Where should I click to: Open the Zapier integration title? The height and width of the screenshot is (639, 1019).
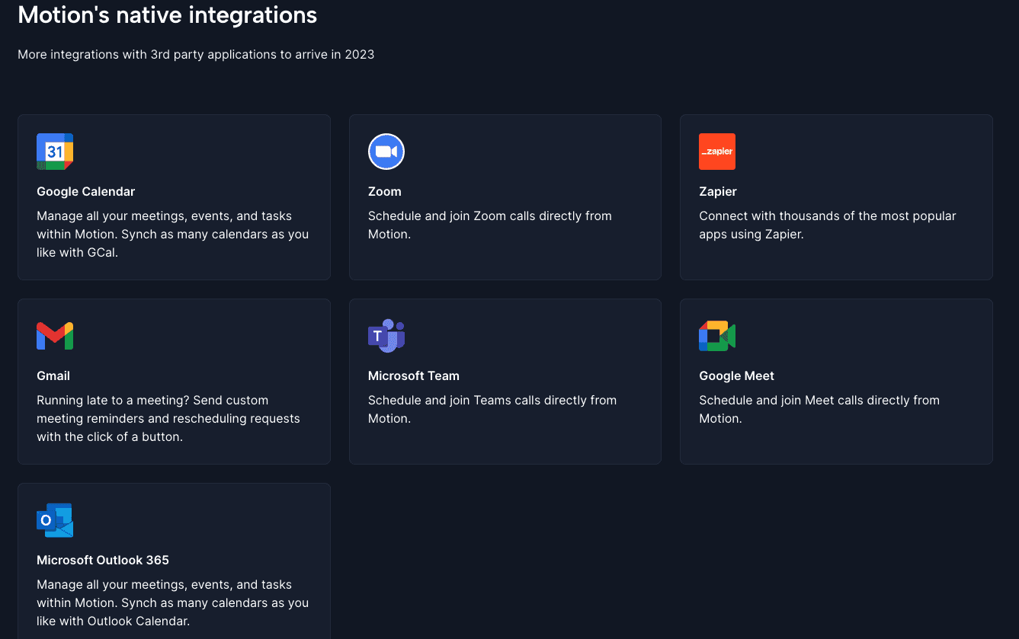(717, 192)
